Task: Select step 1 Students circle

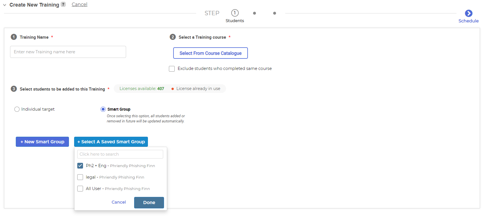Action: click(x=235, y=13)
